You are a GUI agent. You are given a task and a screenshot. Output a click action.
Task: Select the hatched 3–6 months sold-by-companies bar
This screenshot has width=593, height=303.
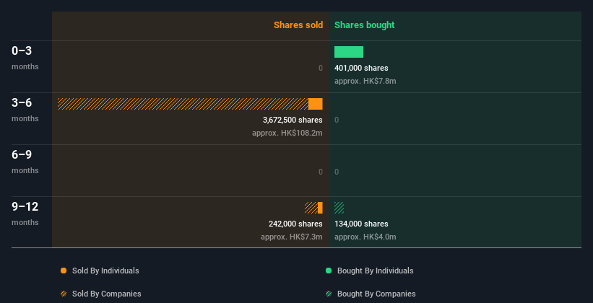pos(183,104)
